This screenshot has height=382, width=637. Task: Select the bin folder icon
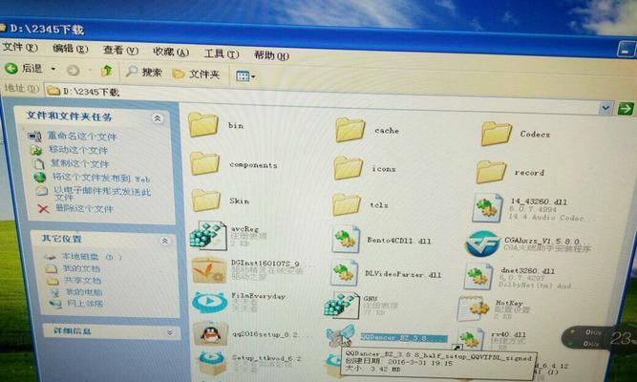click(x=203, y=125)
